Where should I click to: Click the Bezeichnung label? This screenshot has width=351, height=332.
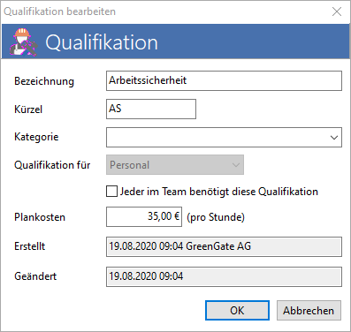tap(44, 81)
